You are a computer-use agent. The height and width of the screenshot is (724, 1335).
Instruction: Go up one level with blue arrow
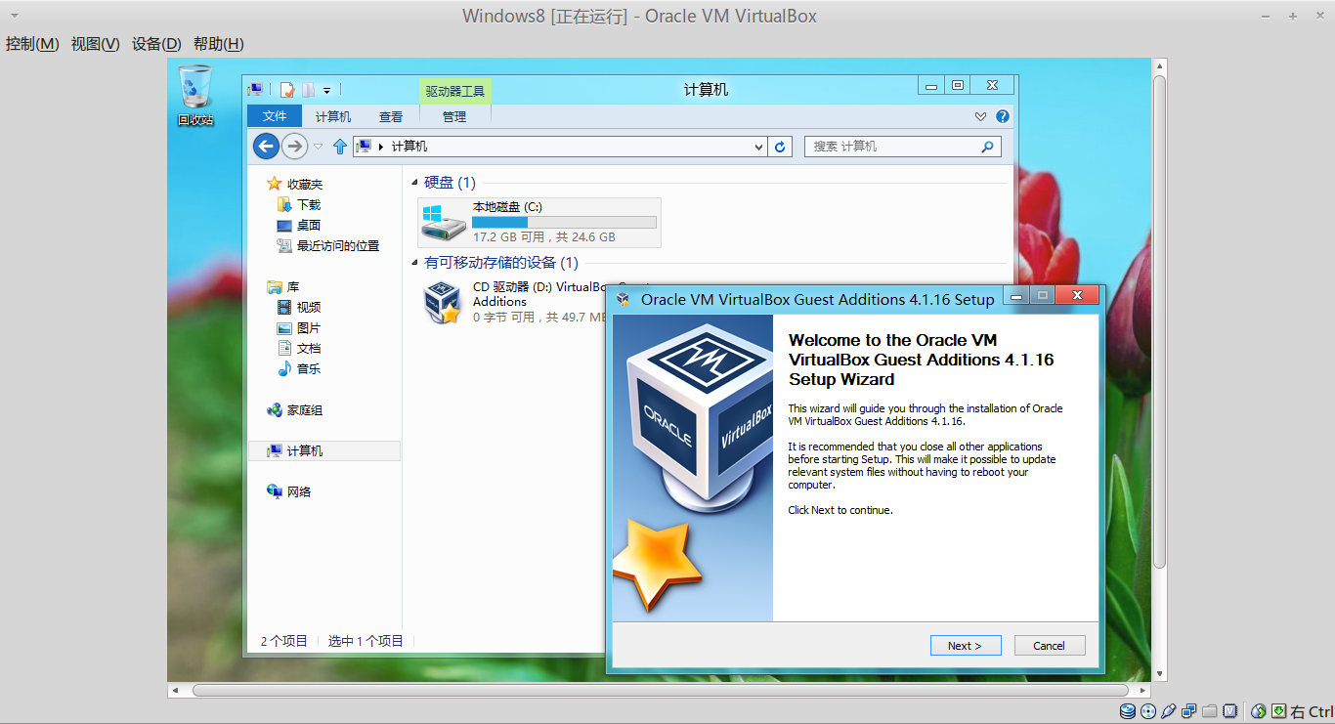[340, 147]
